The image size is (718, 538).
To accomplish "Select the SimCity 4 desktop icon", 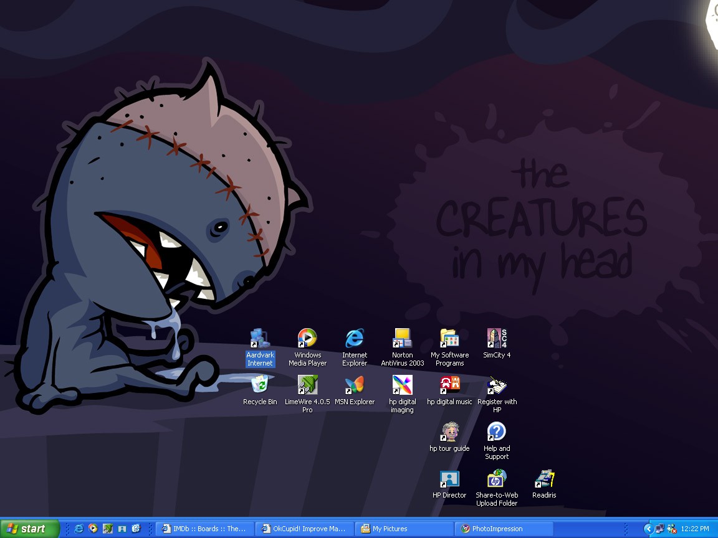I will 496,343.
